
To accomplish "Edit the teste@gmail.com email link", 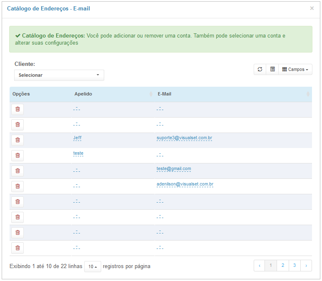I will 174,168.
